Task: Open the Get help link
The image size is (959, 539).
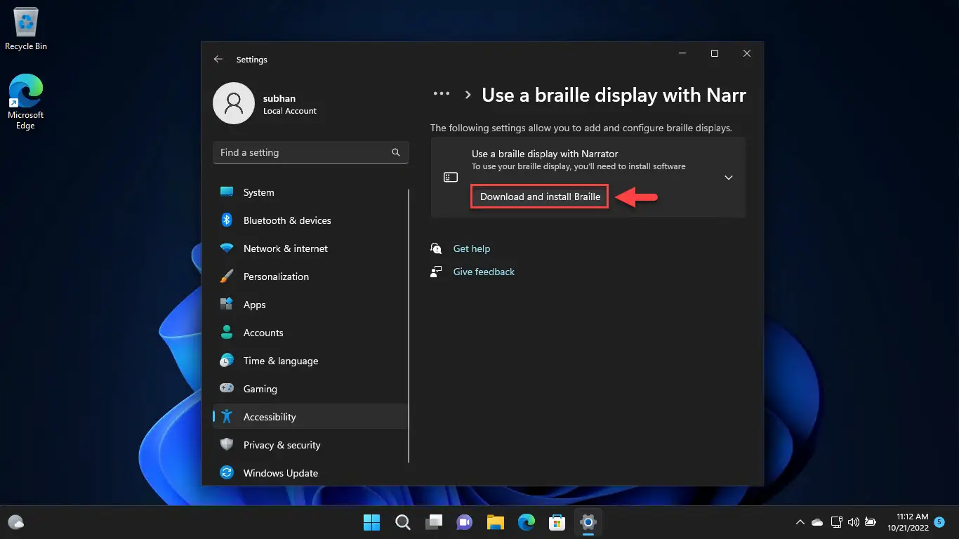Action: (472, 248)
